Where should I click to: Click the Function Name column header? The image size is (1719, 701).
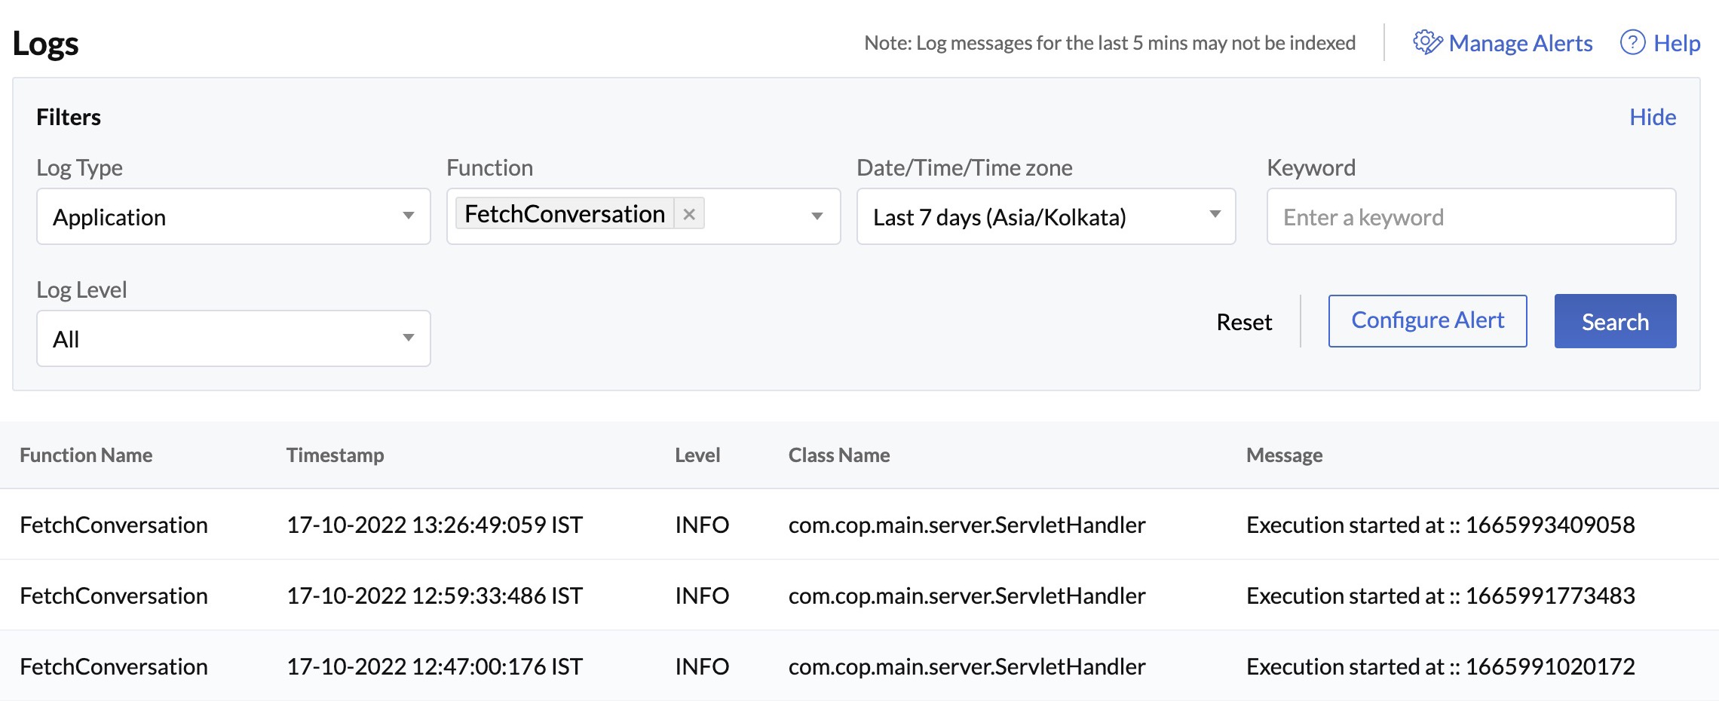click(x=86, y=455)
